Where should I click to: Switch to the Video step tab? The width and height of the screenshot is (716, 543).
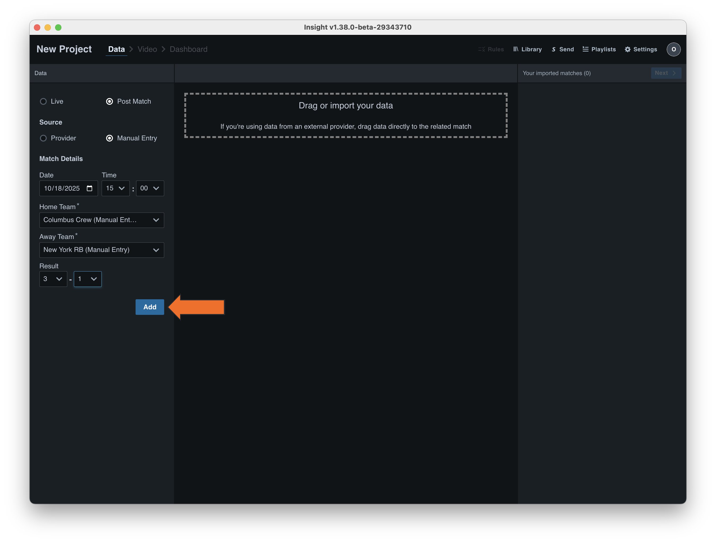click(147, 49)
